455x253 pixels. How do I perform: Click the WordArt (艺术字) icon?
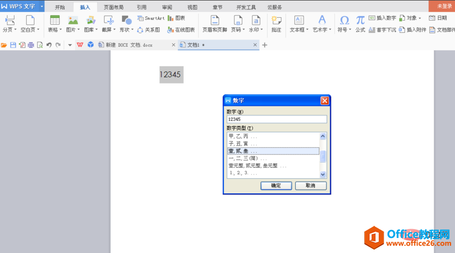322,20
